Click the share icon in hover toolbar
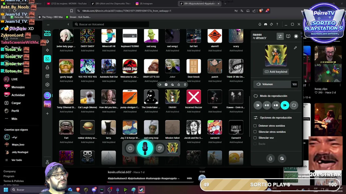Image resolution: width=346 pixels, height=194 pixels. click(x=172, y=85)
